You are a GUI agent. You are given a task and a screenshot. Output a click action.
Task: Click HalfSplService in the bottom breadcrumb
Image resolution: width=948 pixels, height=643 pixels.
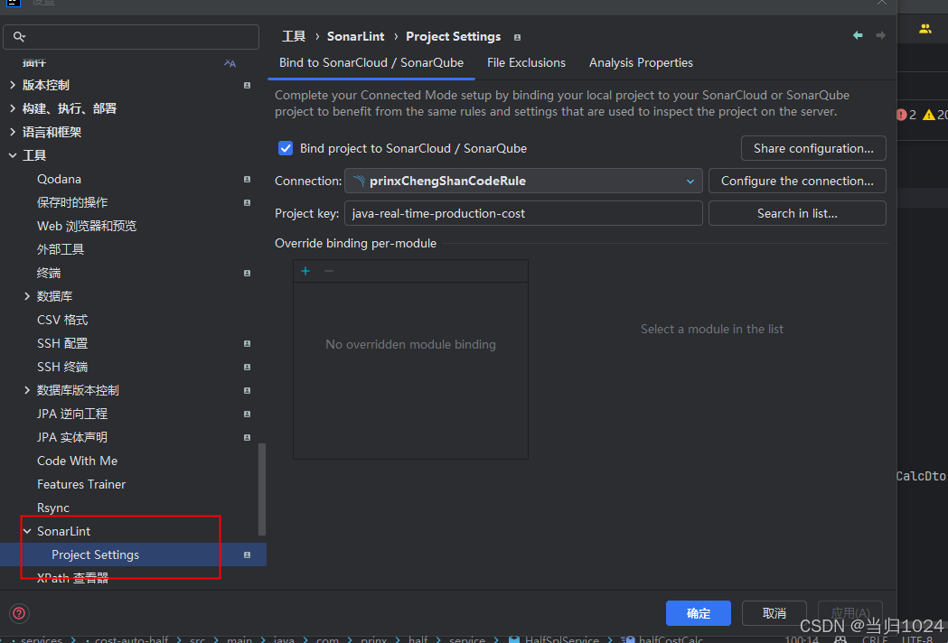562,639
